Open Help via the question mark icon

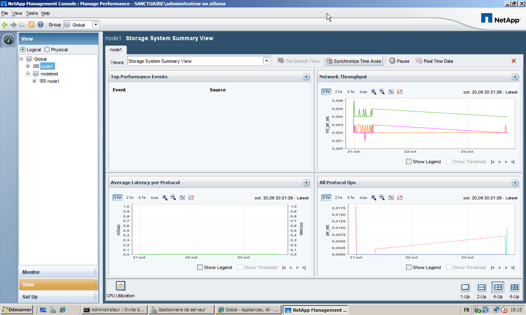[40, 25]
